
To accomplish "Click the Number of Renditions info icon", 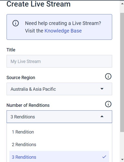I will [x=108, y=104].
